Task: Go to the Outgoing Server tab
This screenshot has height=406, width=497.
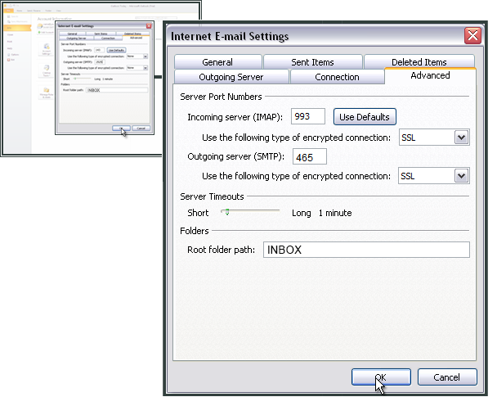Action: [231, 77]
